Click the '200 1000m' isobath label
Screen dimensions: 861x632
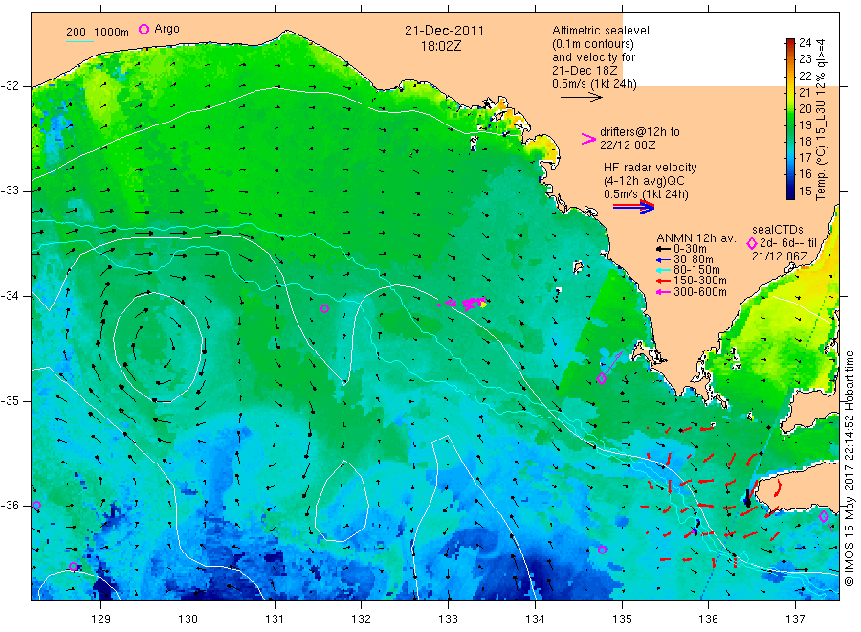tap(98, 33)
